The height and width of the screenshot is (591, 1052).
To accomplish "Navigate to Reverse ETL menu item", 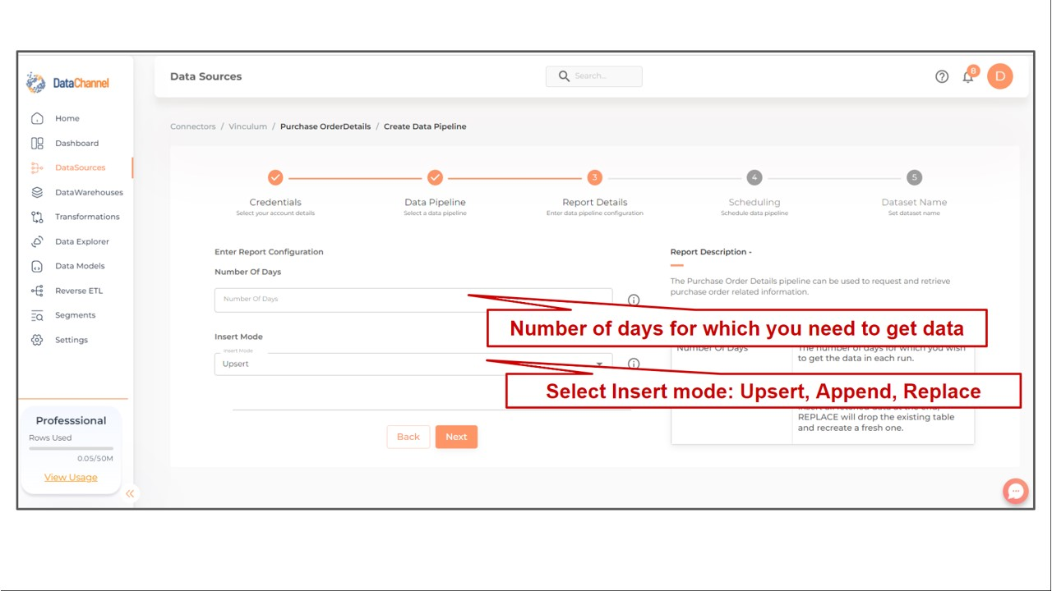I will click(79, 291).
